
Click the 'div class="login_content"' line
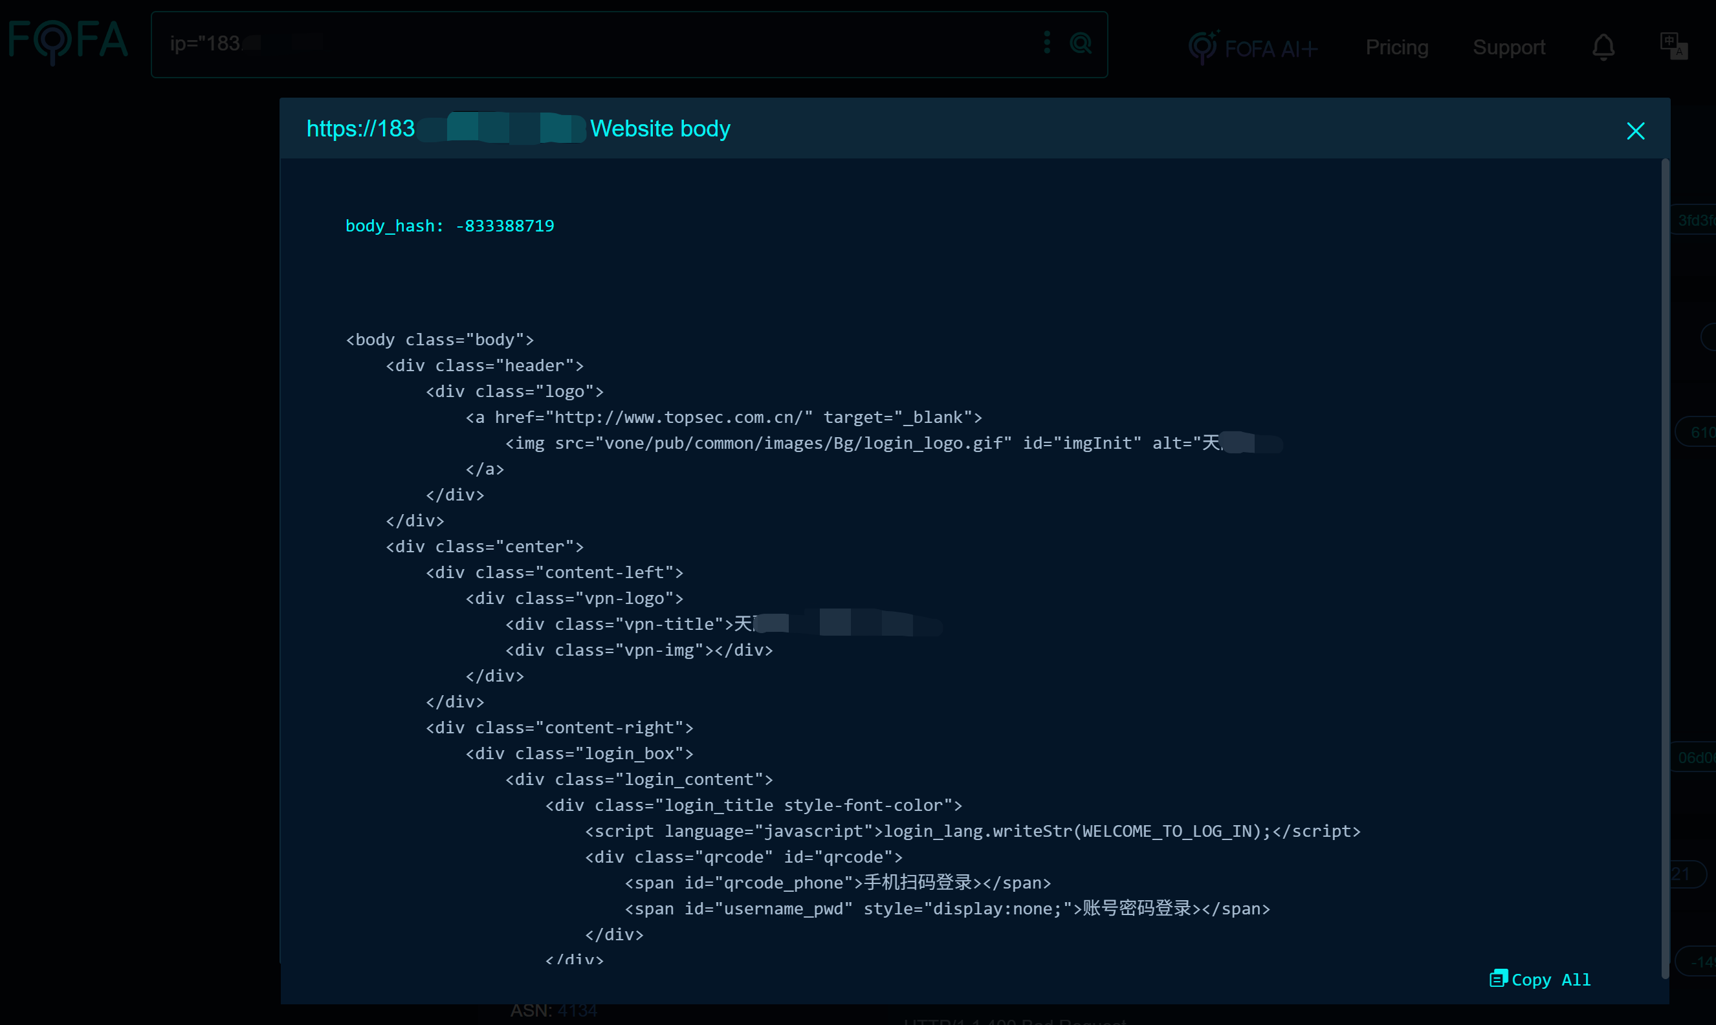point(639,779)
